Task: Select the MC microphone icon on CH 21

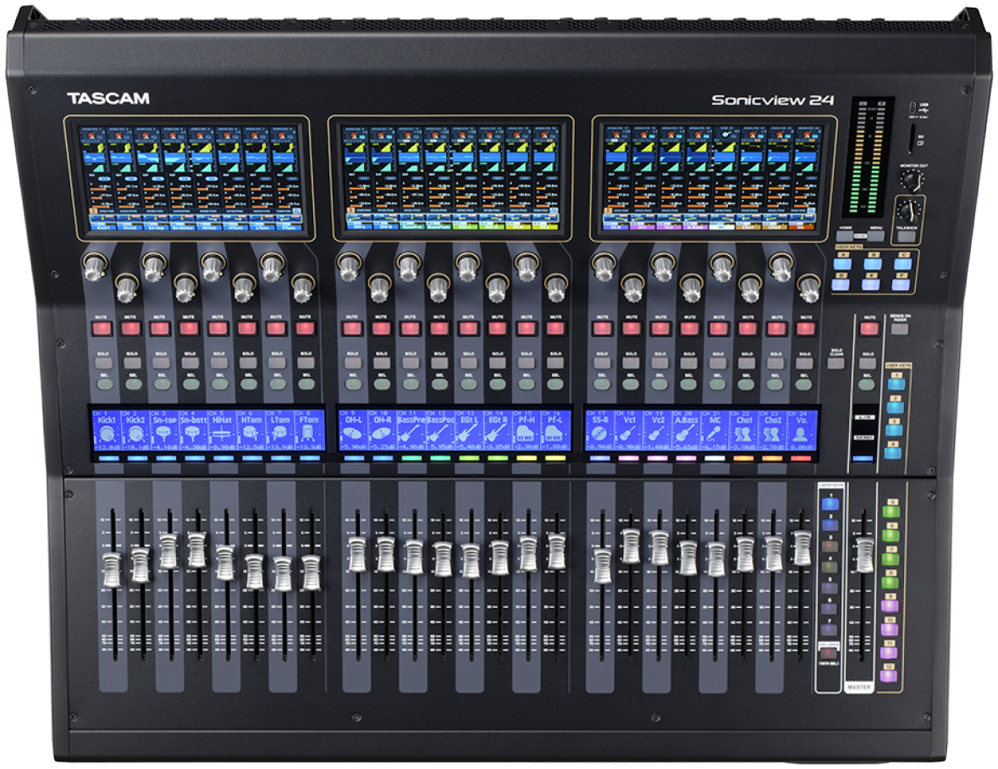Action: 715,433
